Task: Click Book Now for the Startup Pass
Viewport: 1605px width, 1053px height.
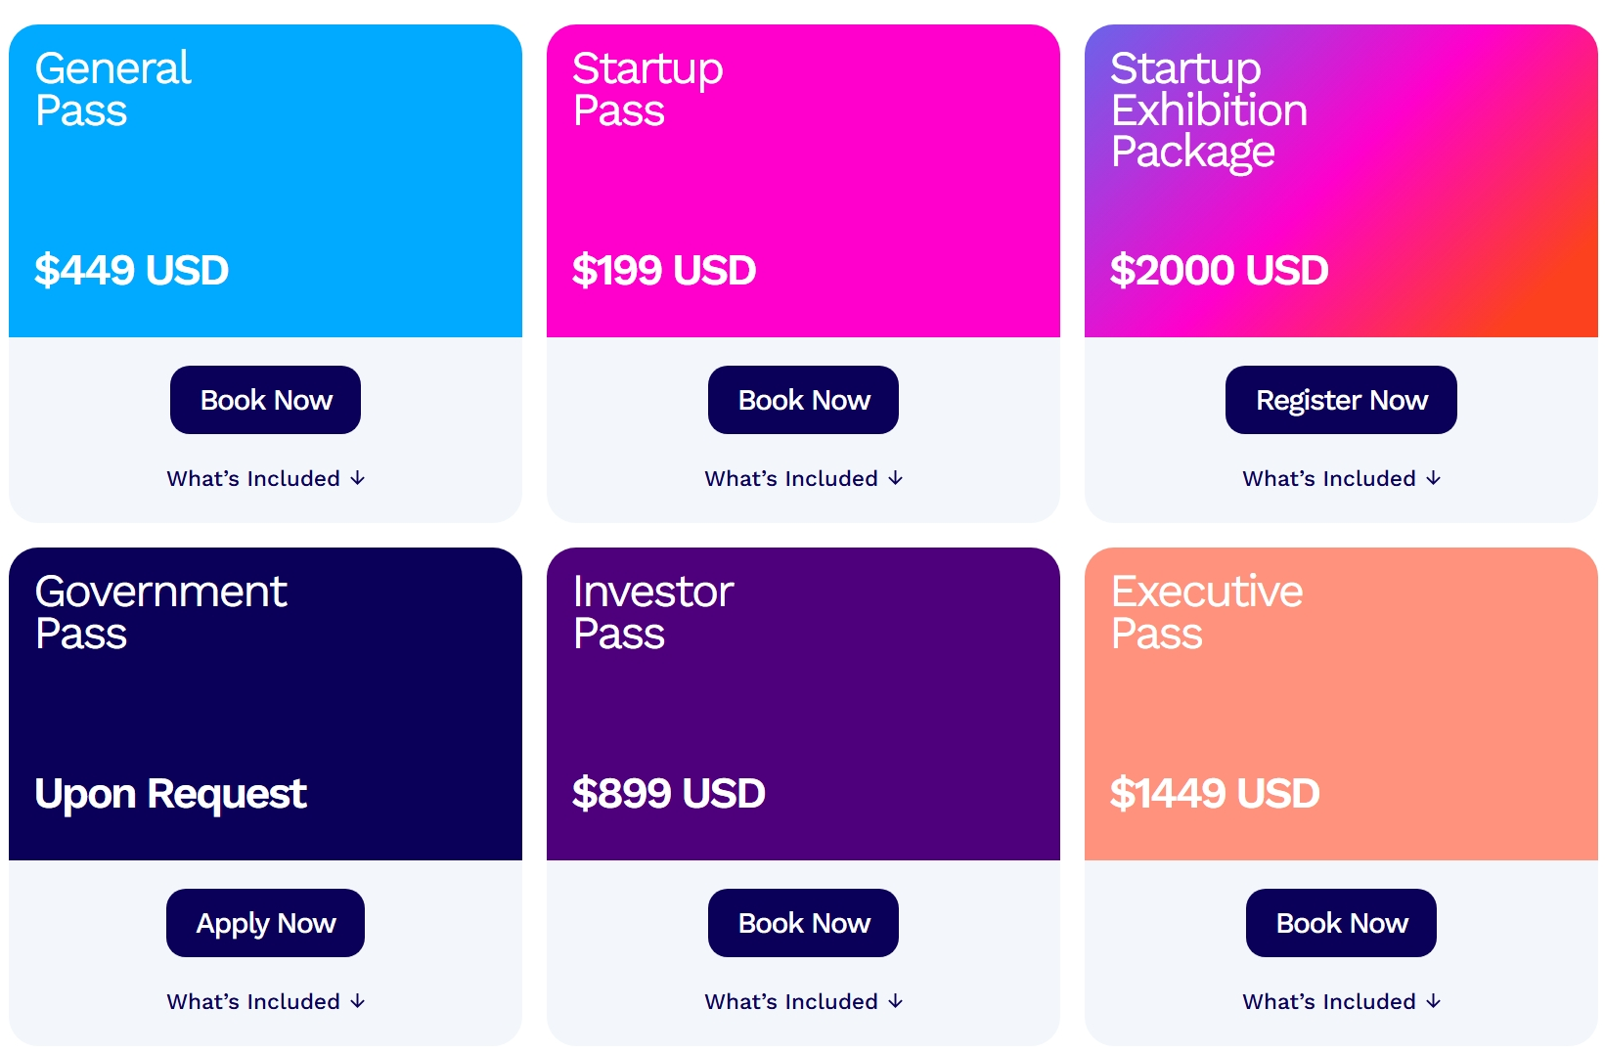Action: (x=803, y=399)
